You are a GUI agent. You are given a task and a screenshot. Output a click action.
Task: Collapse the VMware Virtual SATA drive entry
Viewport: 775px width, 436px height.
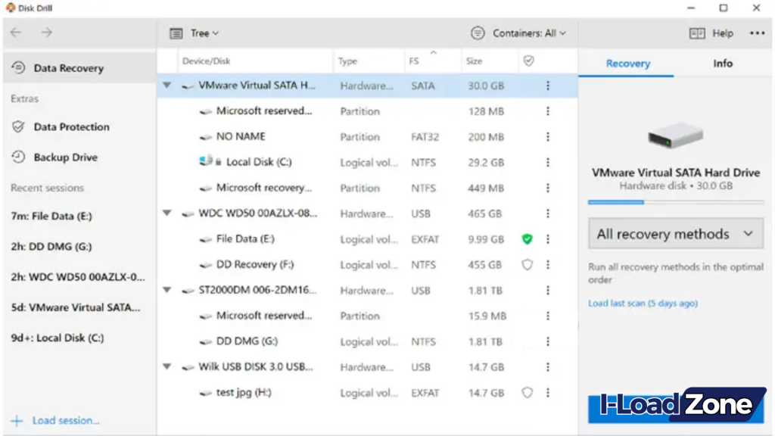pyautogui.click(x=167, y=86)
